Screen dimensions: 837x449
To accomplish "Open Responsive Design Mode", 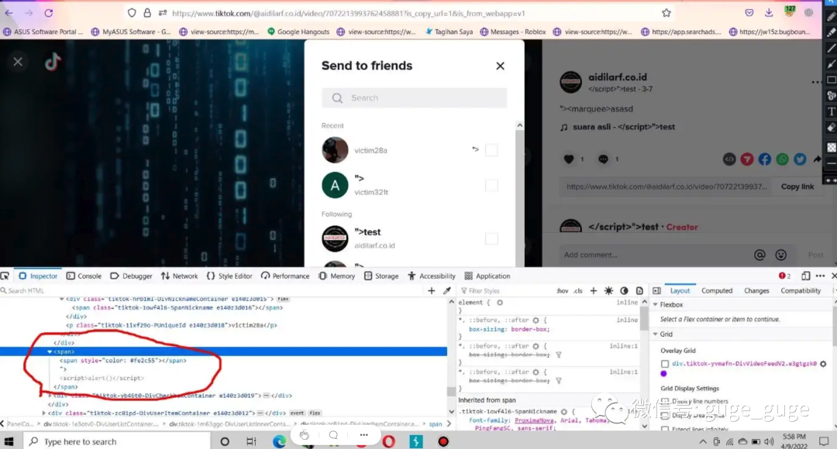I will point(805,276).
